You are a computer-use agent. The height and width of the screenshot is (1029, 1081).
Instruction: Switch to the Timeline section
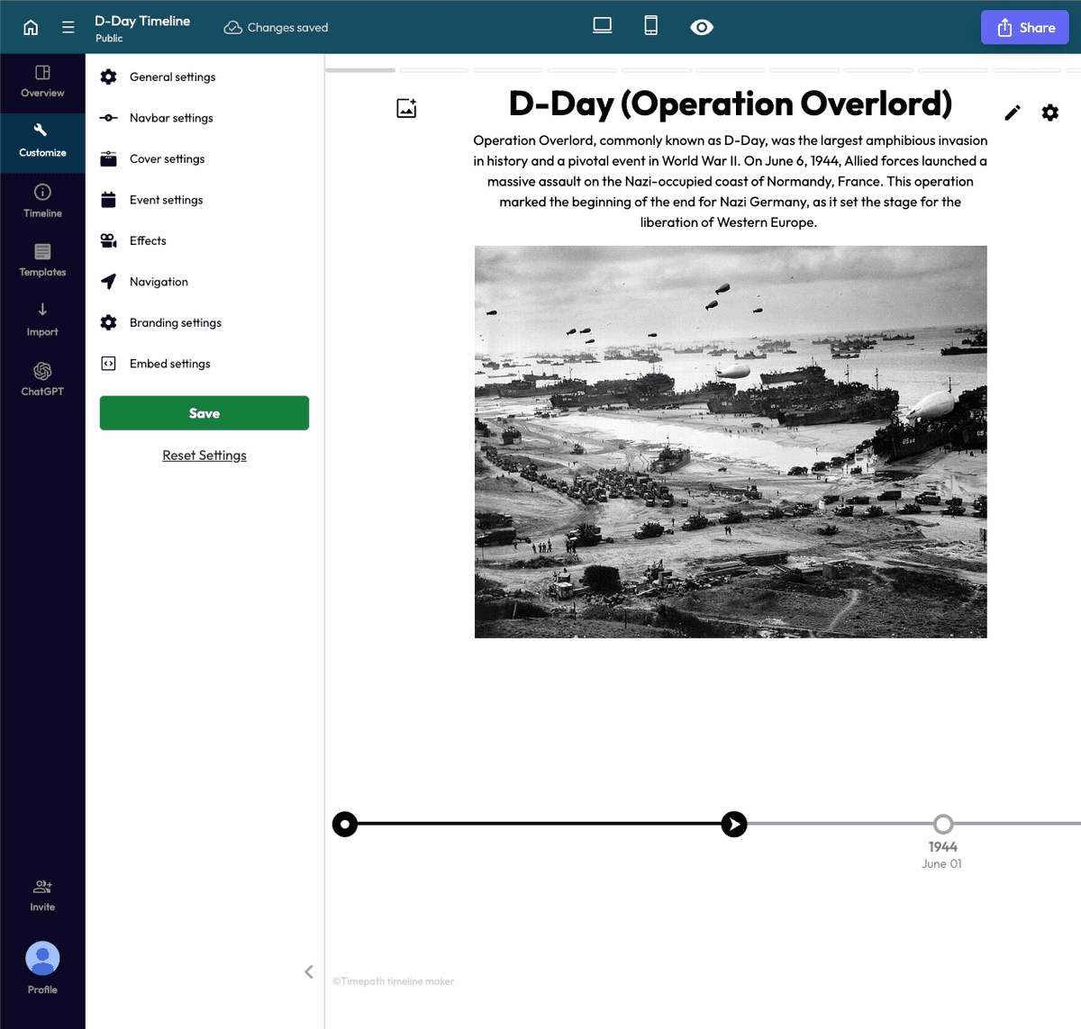pos(42,201)
